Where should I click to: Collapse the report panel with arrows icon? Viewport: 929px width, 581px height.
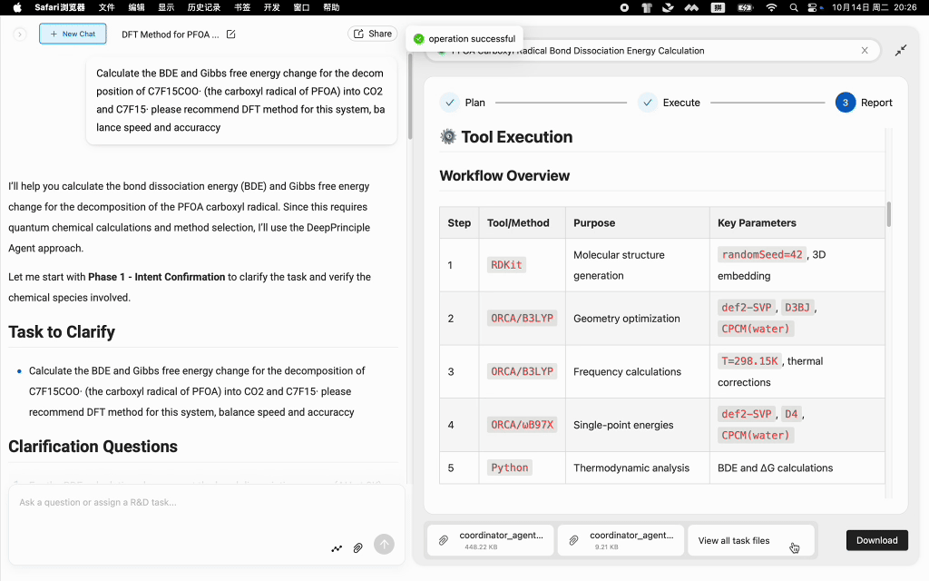pos(901,51)
